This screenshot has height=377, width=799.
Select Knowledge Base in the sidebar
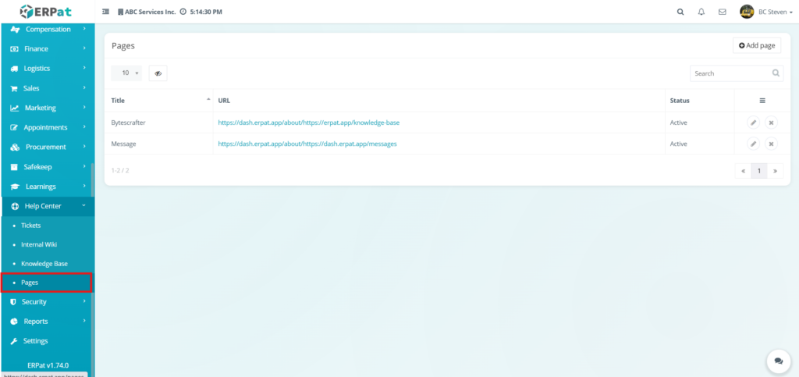tap(44, 264)
